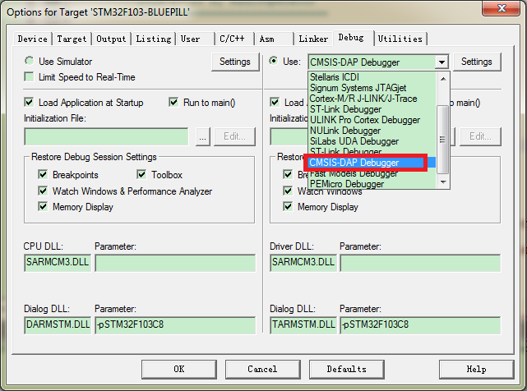This screenshot has width=527, height=391.
Task: Click the driver -pSTM32F103C8 parameter field
Action: pos(420,324)
